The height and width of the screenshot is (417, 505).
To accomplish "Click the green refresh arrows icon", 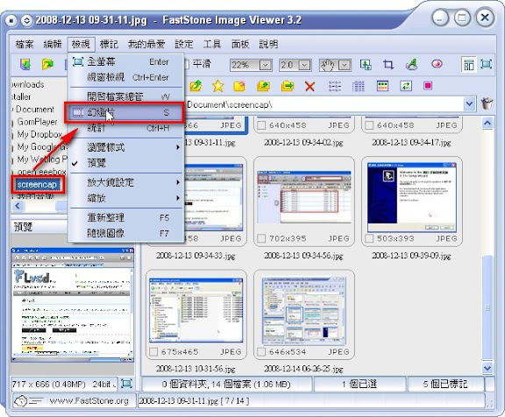I will [406, 86].
